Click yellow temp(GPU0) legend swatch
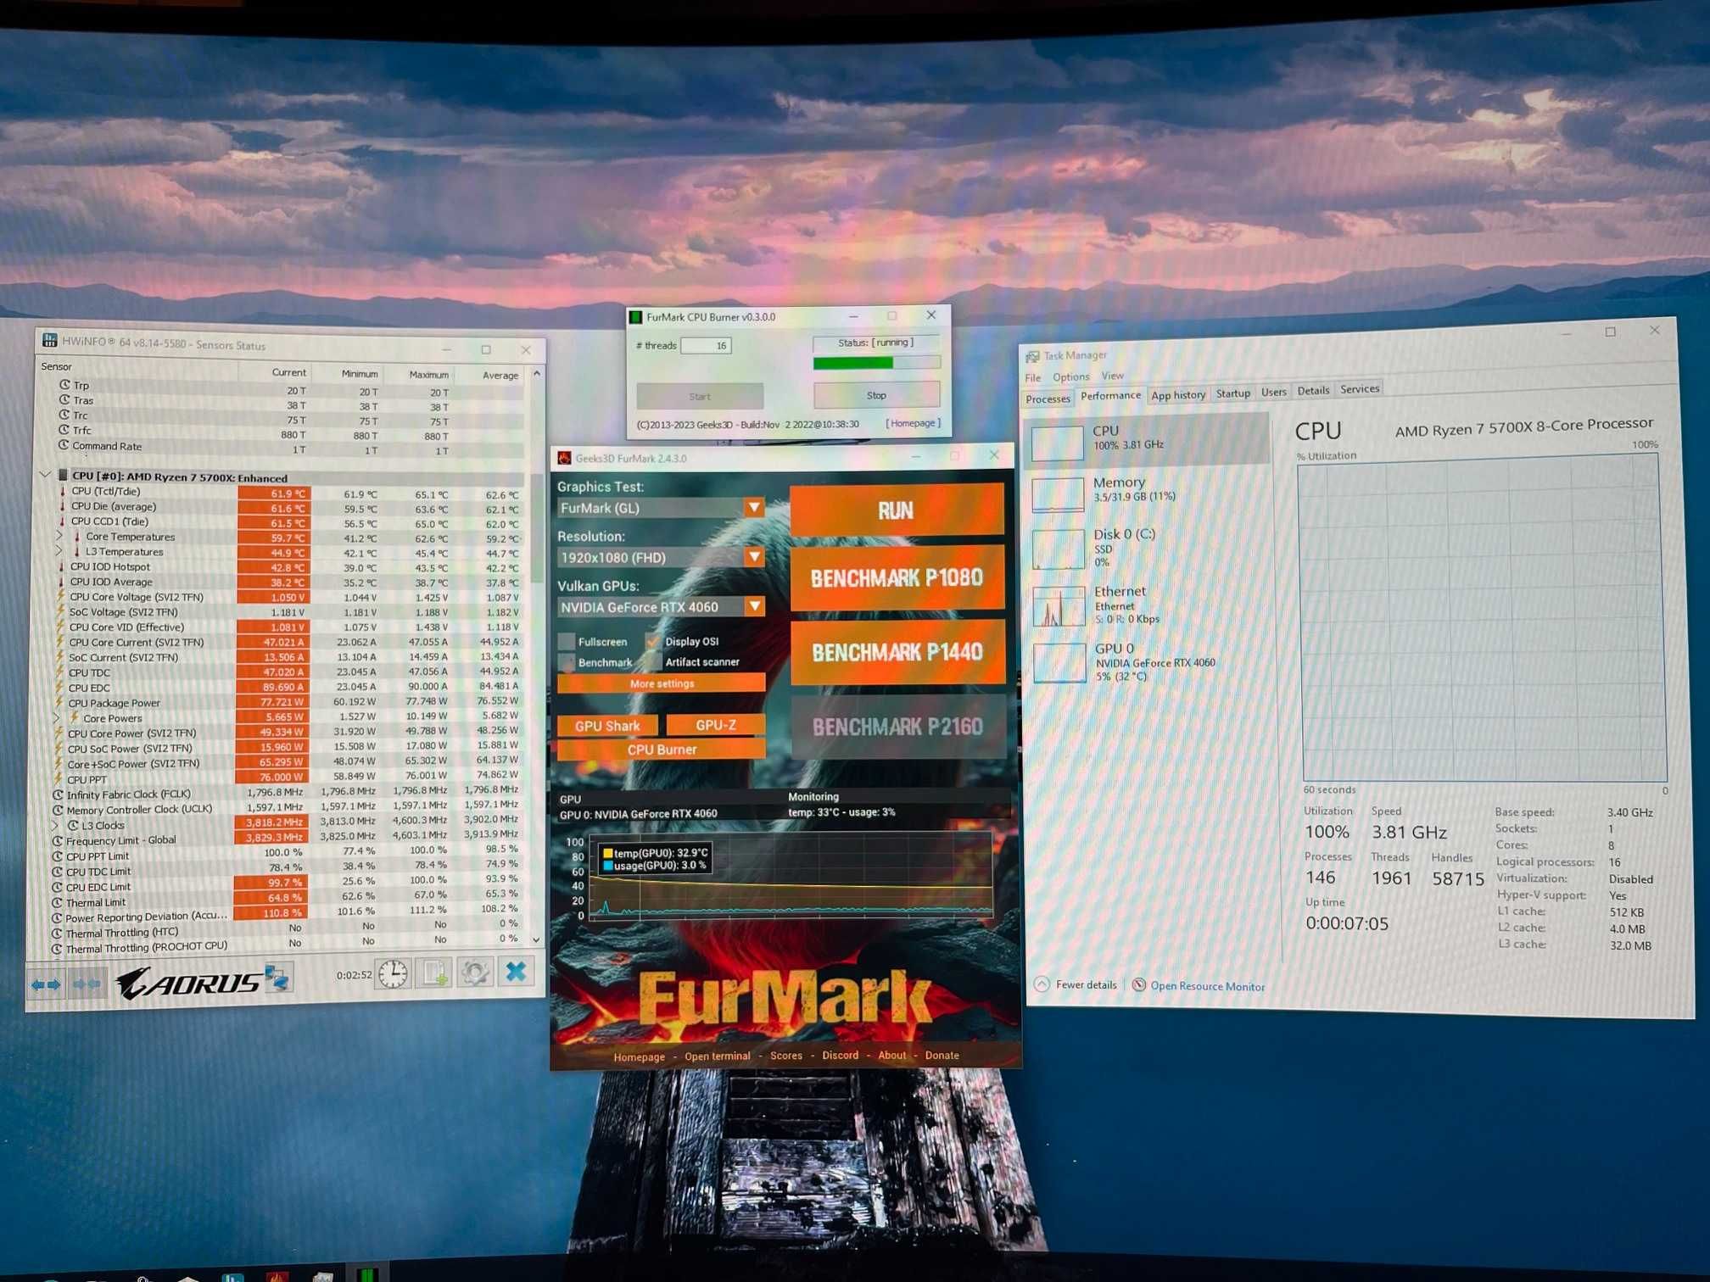 [x=607, y=853]
